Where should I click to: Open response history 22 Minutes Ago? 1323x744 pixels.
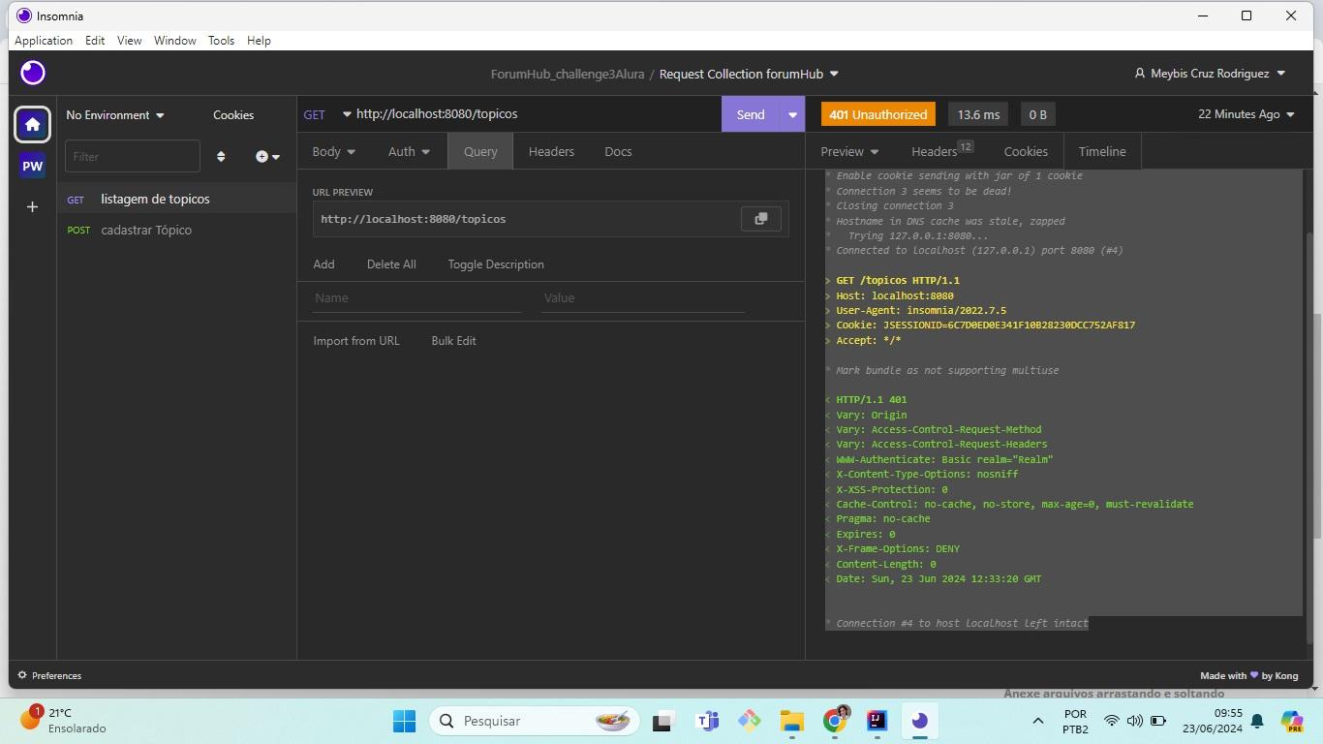click(1246, 114)
